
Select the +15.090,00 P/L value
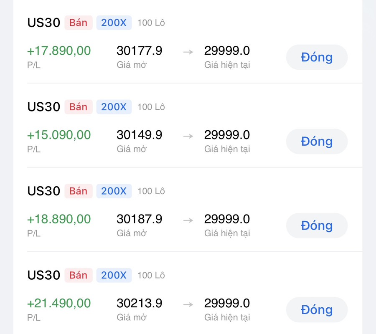click(59, 135)
